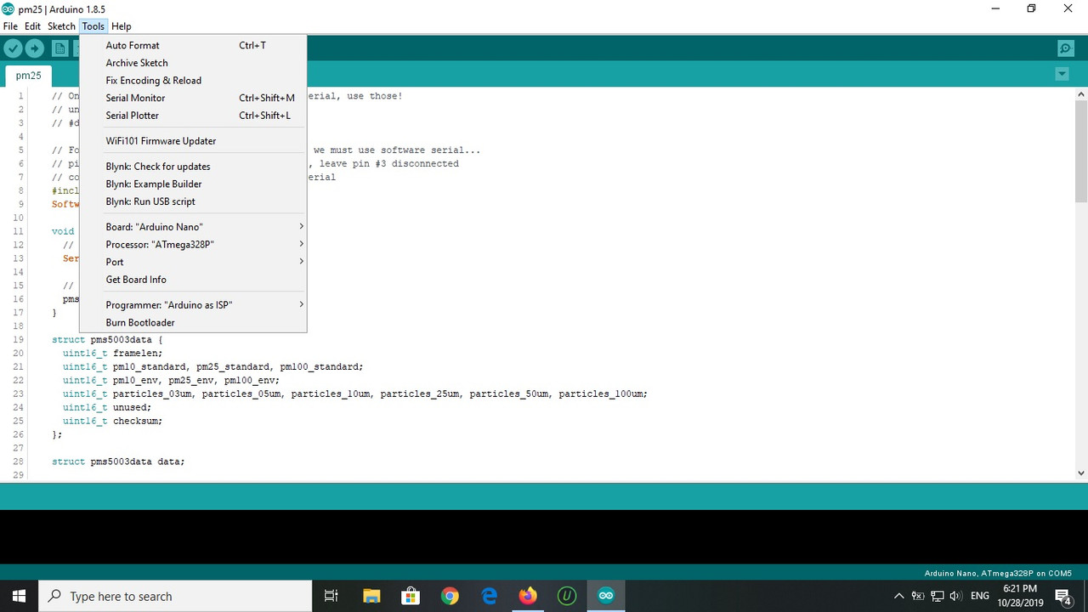Choose Auto Format from Tools menu
The width and height of the screenshot is (1088, 612).
point(193,45)
